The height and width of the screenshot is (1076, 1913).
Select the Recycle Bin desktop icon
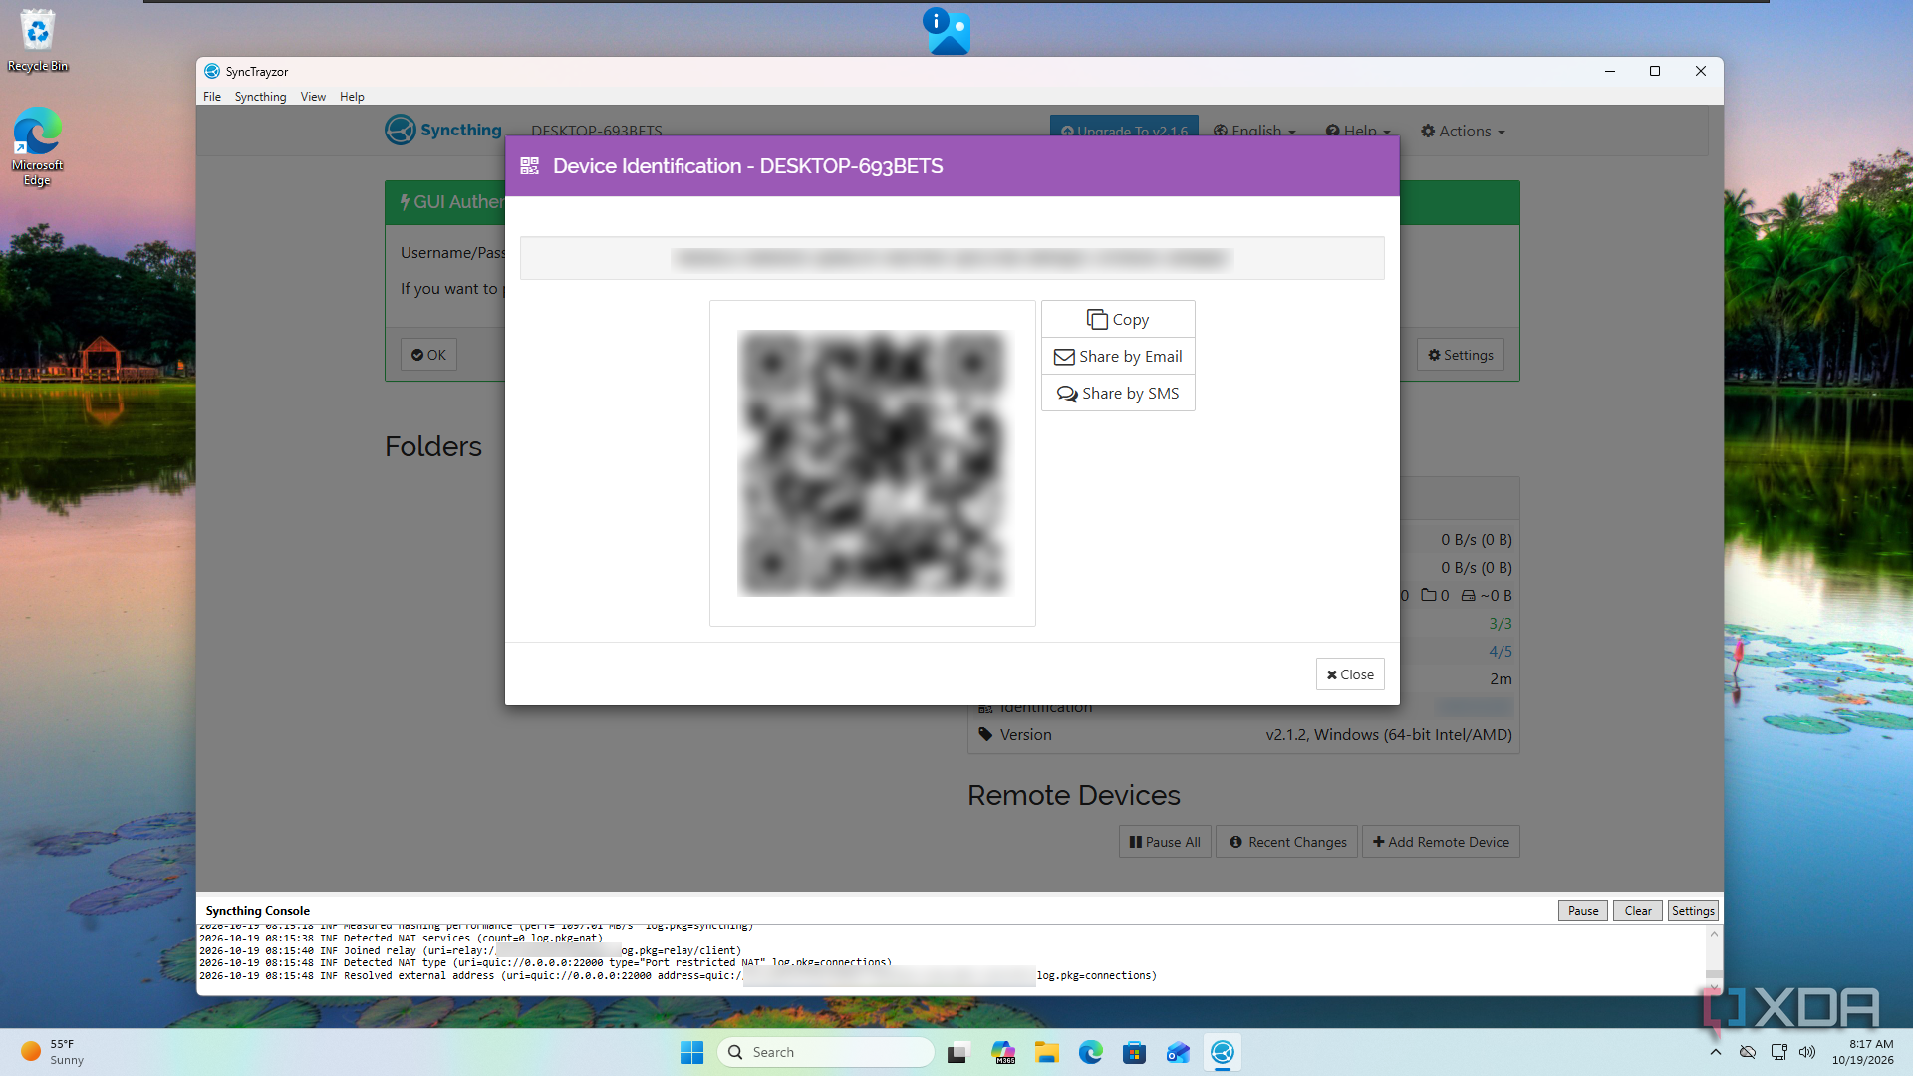coord(38,41)
